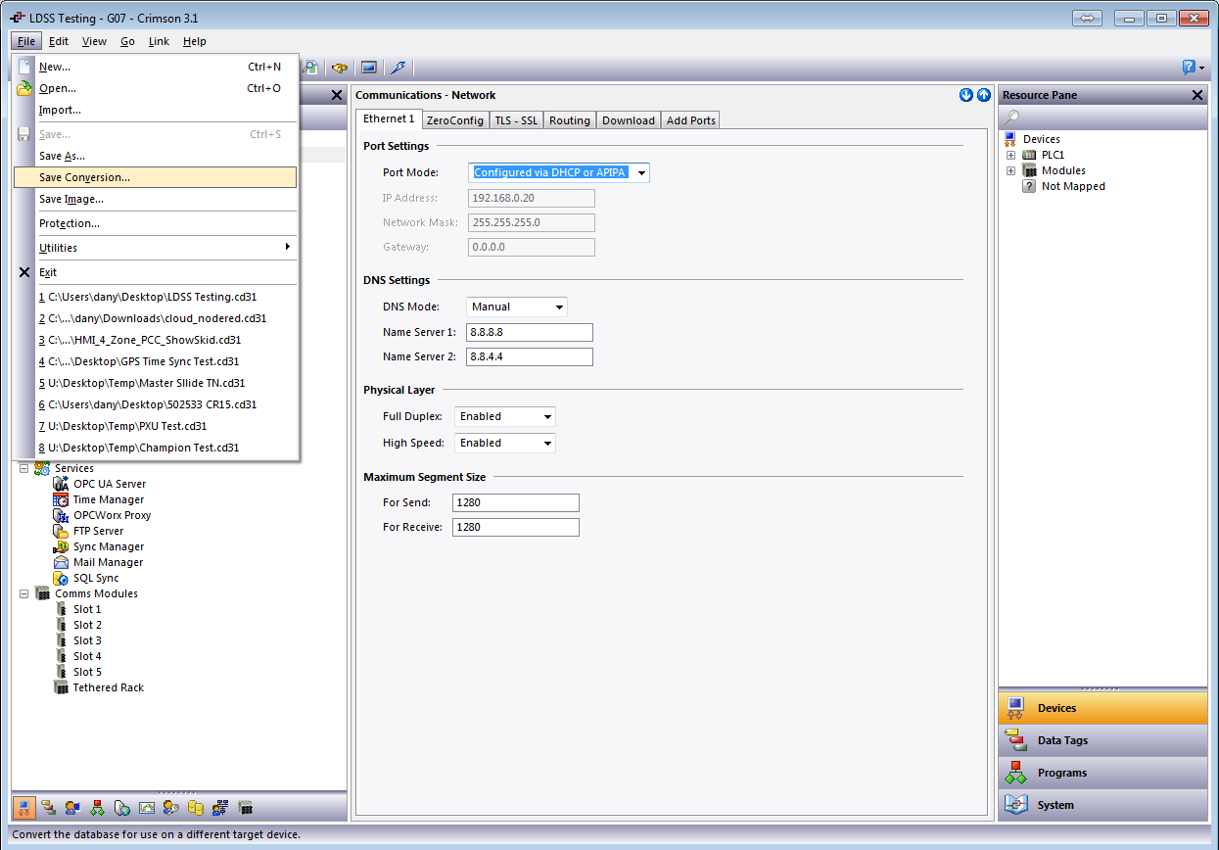This screenshot has width=1219, height=850.
Task: Select the Web Server globe icon
Action: [x=121, y=808]
